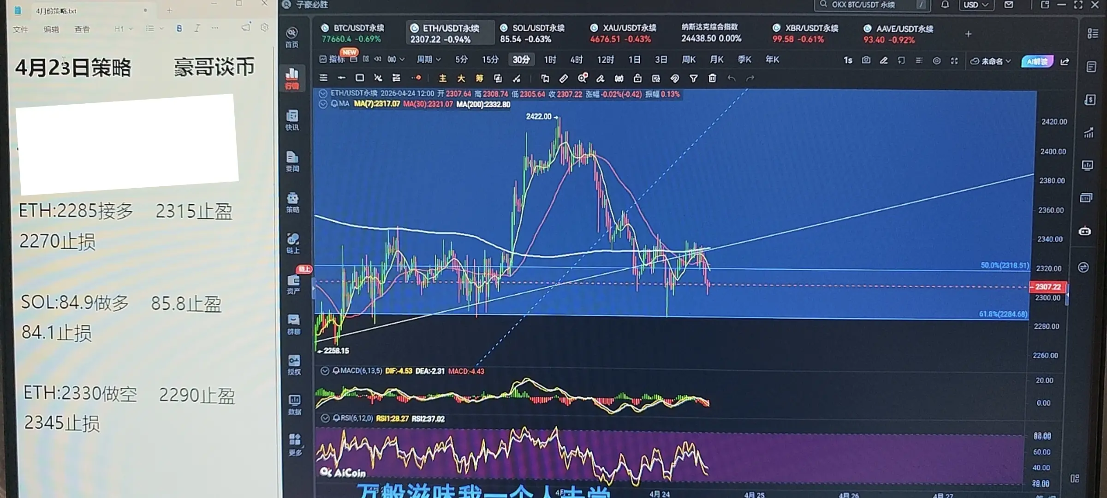The image size is (1107, 498).
Task: Click the filter funnel icon in drawing toolbar
Action: click(693, 78)
